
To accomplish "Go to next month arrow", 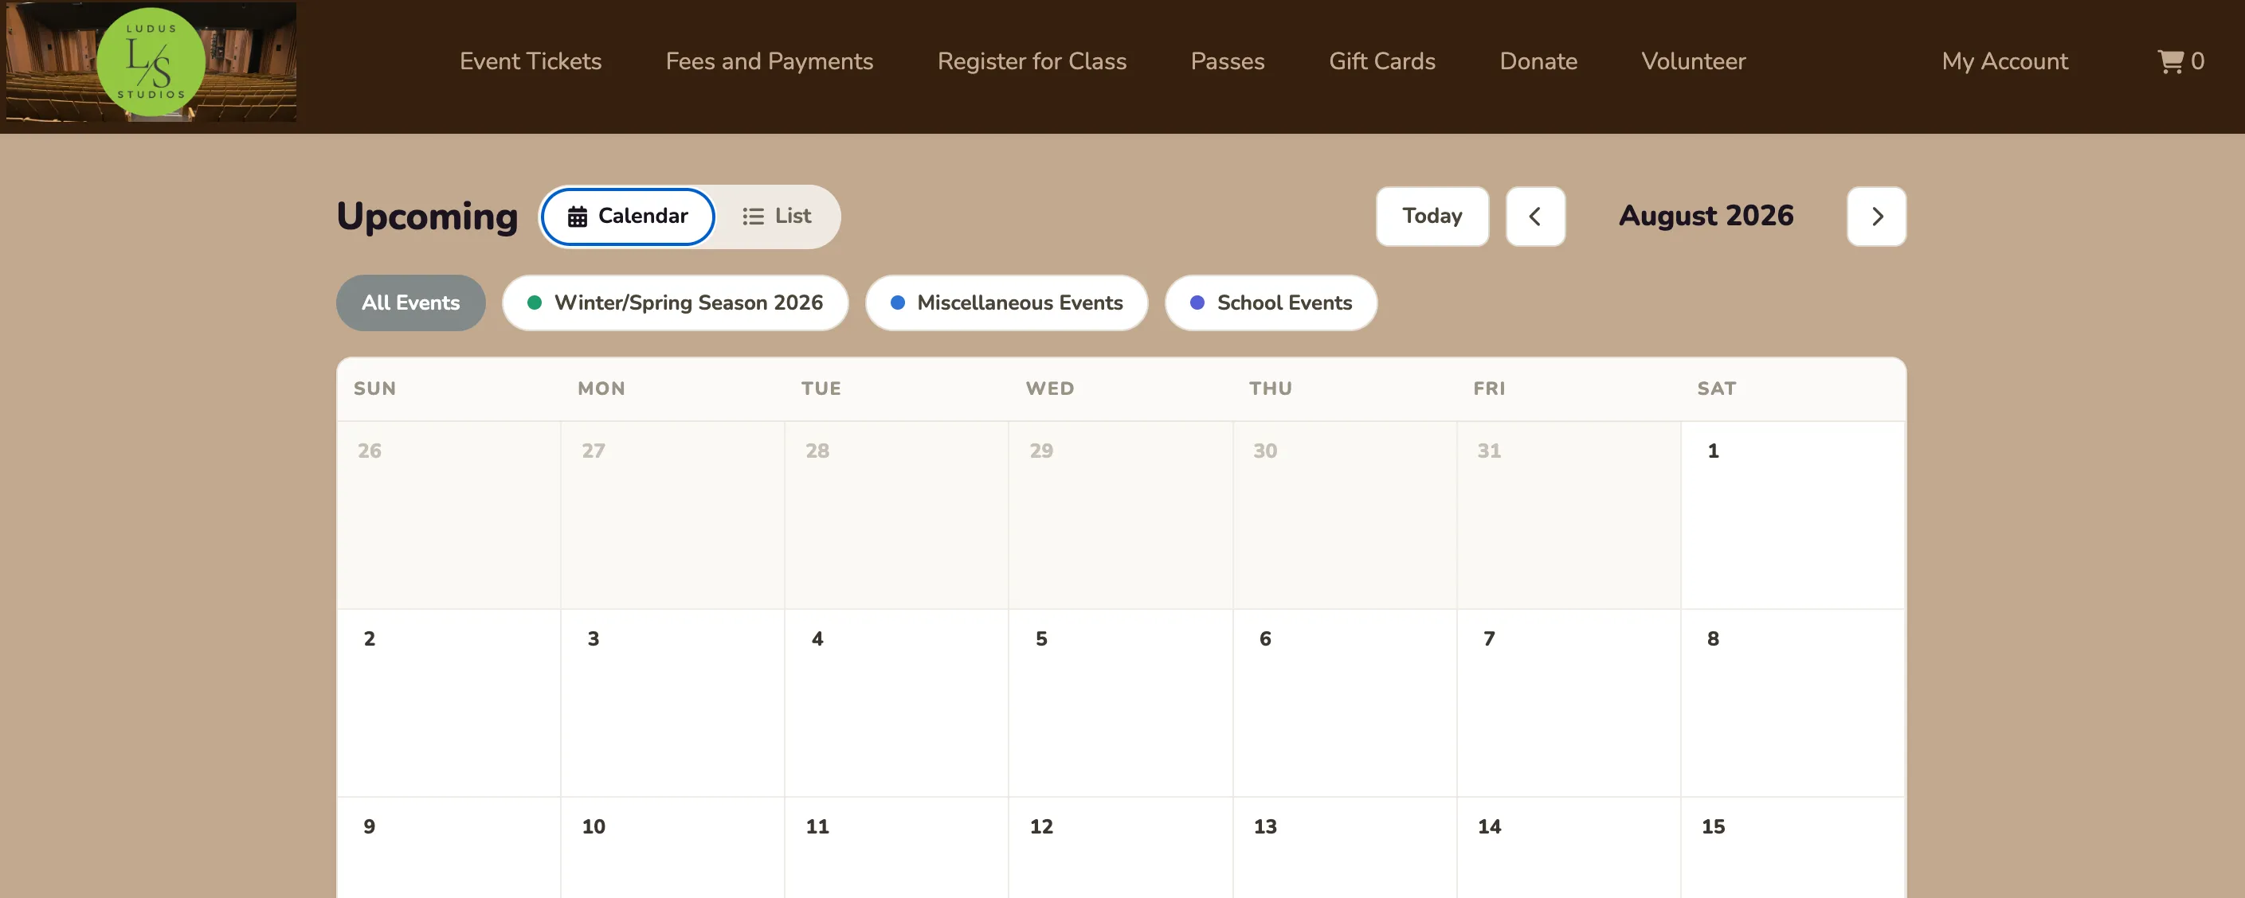I will coord(1876,216).
